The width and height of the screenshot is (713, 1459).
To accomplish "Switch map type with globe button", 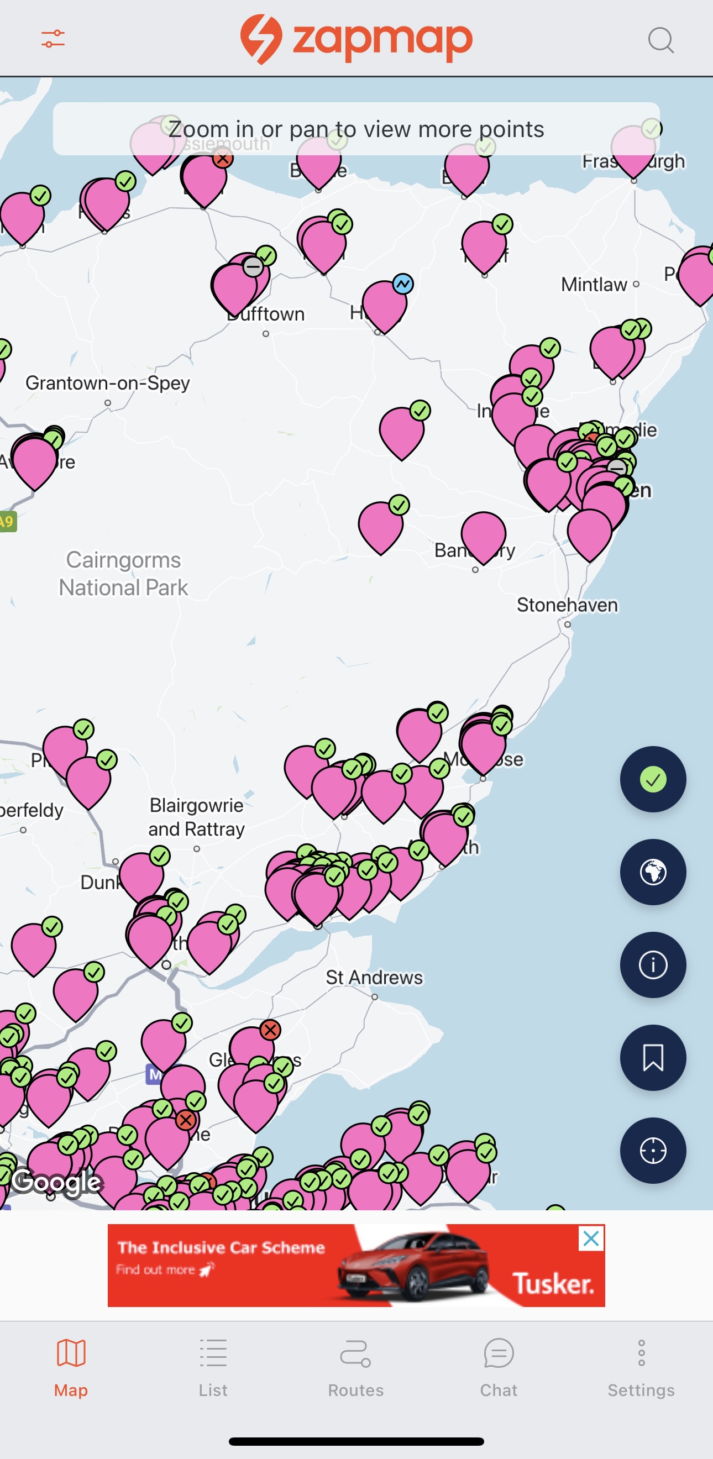I will (653, 872).
